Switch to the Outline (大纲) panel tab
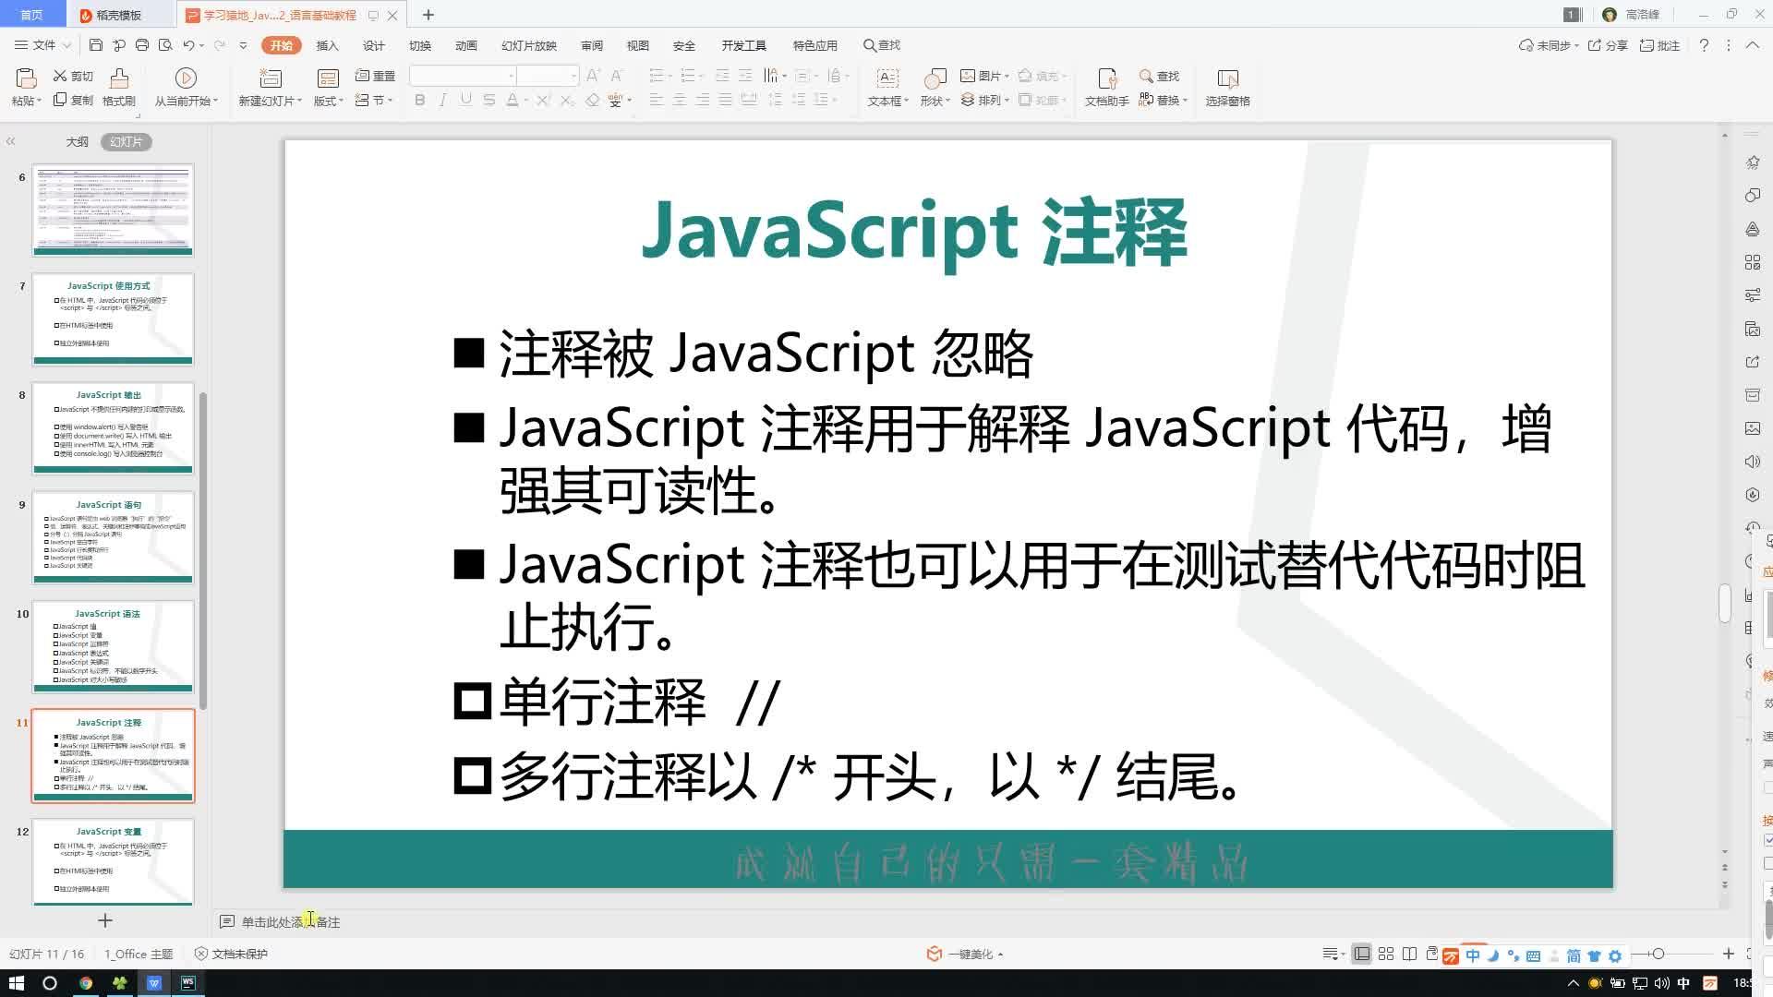The image size is (1773, 997). 78,141
